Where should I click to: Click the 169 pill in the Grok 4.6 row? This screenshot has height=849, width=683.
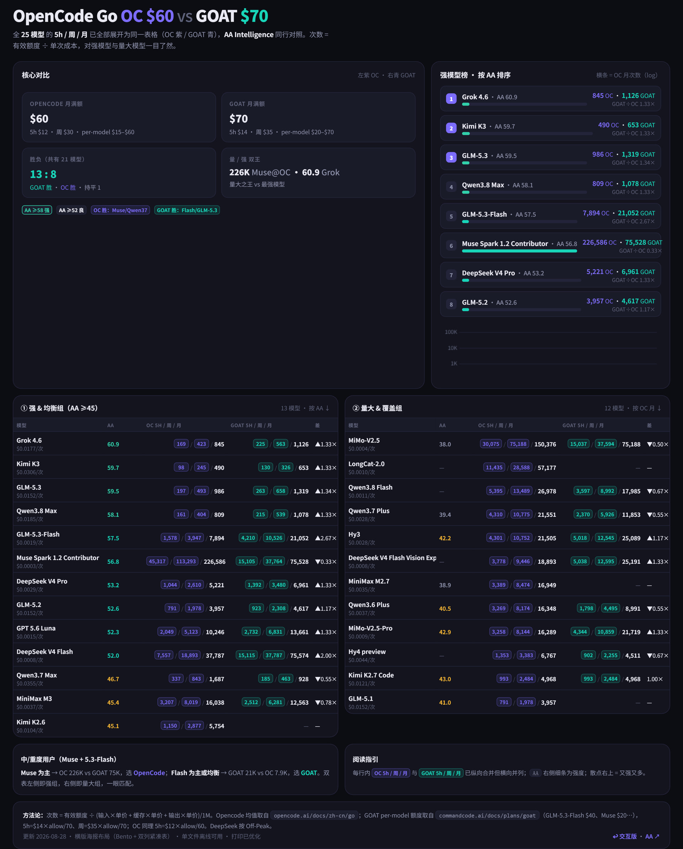coord(181,444)
